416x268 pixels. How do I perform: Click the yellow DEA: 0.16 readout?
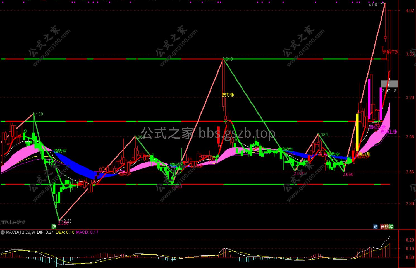[x=65, y=232]
